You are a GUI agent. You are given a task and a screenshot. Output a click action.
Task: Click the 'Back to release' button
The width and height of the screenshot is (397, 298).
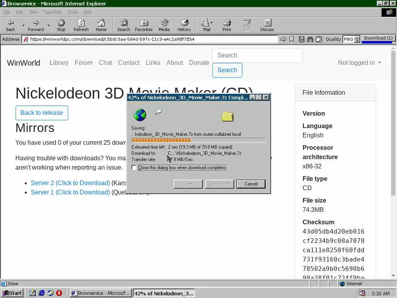(x=42, y=113)
